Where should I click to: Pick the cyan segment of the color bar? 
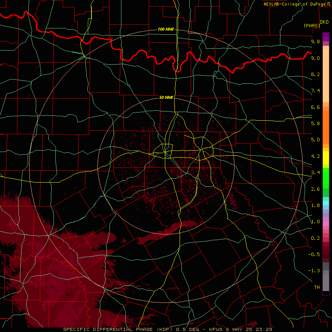[x=326, y=203]
